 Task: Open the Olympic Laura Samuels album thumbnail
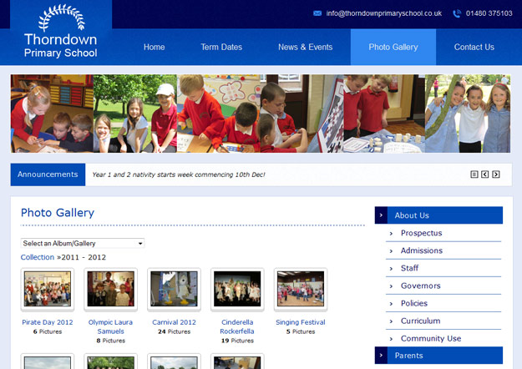coord(110,289)
